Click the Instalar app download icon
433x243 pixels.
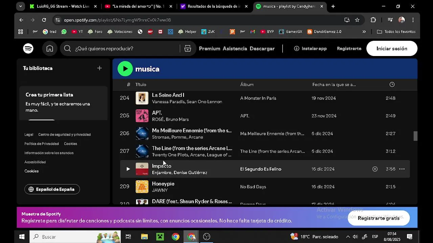pos(297,49)
